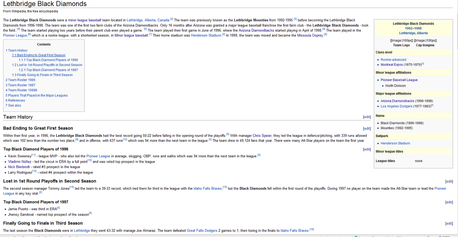Open Rookie-advanced link in infobox
Viewport: 458px width, 237px height.
[393, 60]
